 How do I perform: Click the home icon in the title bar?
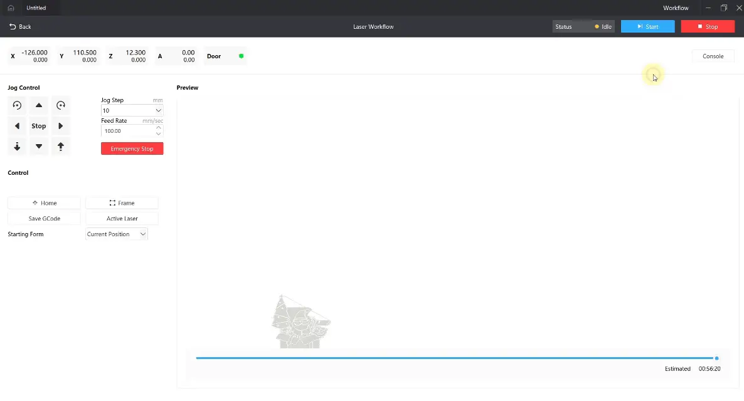11,8
